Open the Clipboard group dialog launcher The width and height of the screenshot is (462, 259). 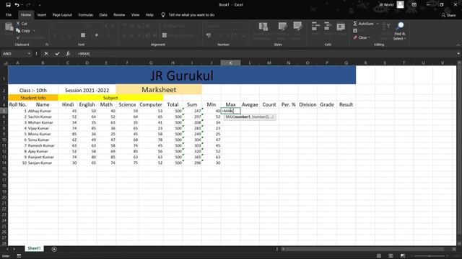pyautogui.click(x=46, y=45)
